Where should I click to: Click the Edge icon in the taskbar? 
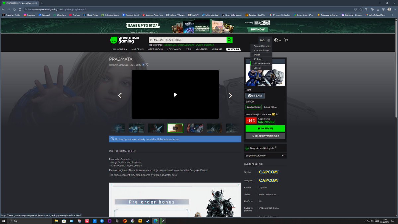pos(155,221)
